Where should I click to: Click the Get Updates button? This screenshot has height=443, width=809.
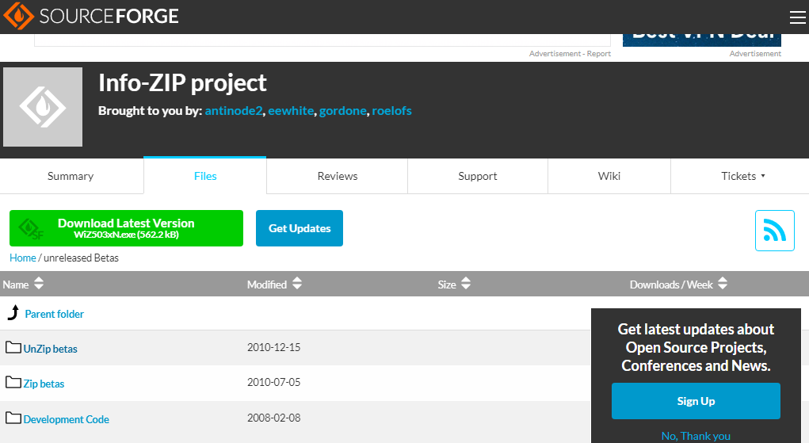tap(300, 228)
